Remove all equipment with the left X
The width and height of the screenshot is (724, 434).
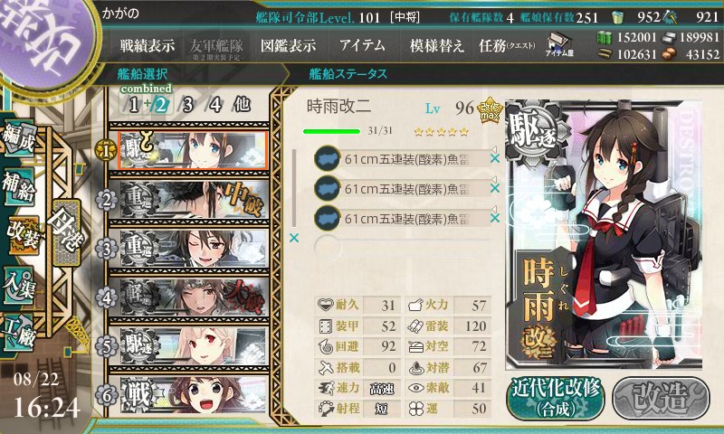[293, 238]
